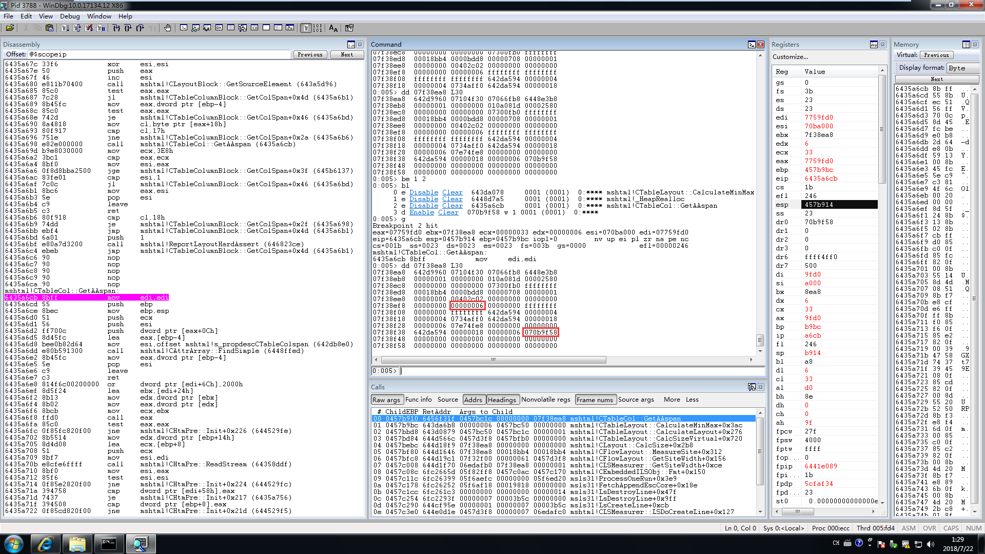Click the Stop debugging toolbar icon
985x554 pixels.
click(x=89, y=28)
